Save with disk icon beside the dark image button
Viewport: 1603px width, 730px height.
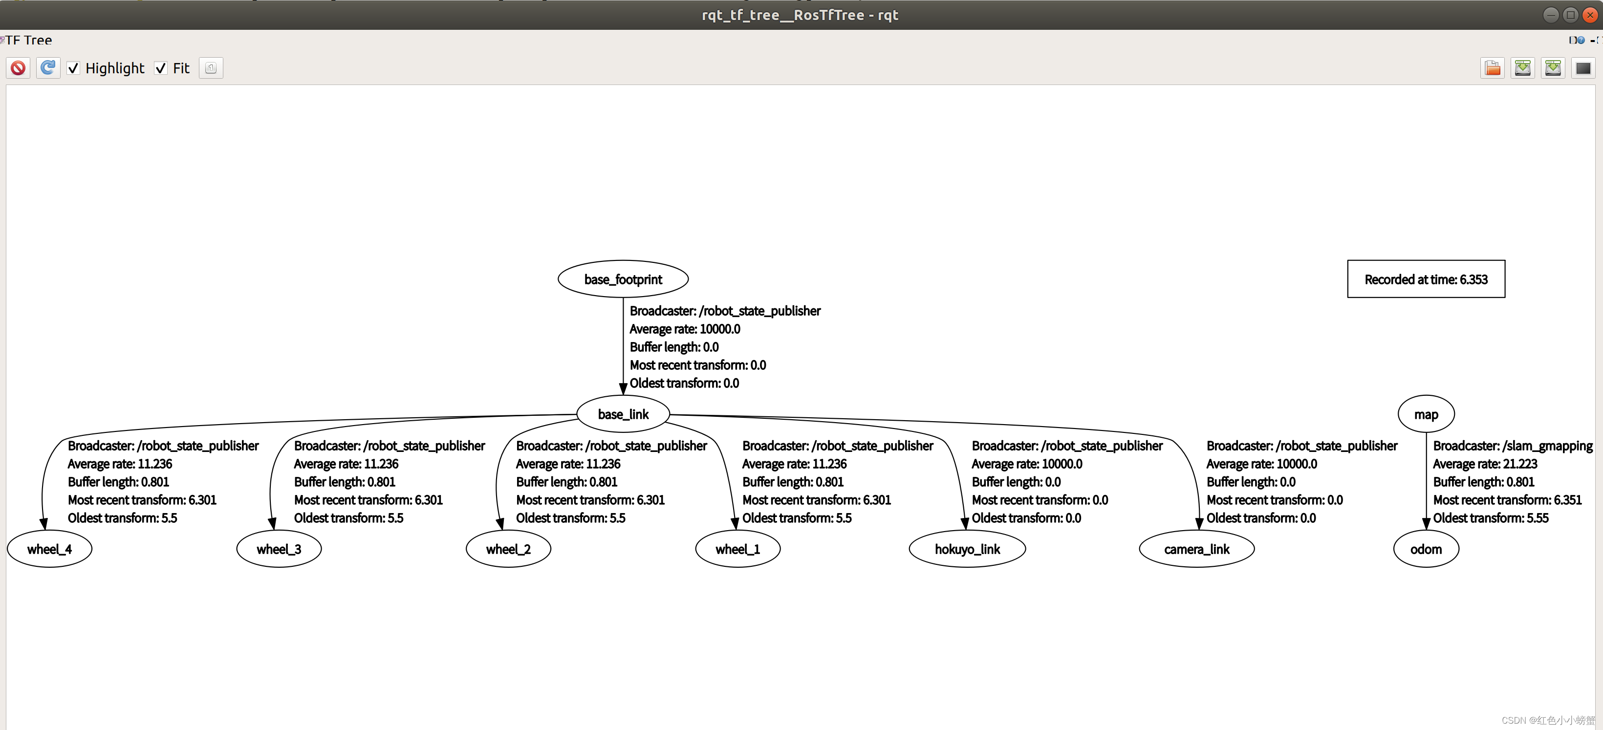point(1553,68)
